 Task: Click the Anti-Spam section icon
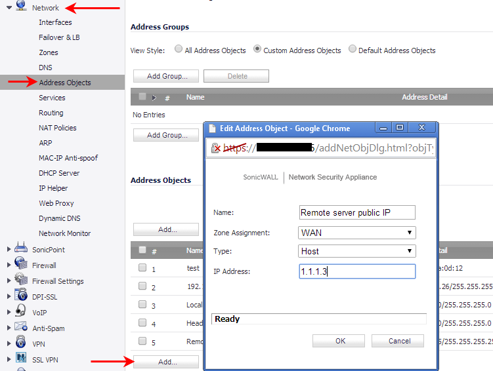[20, 328]
